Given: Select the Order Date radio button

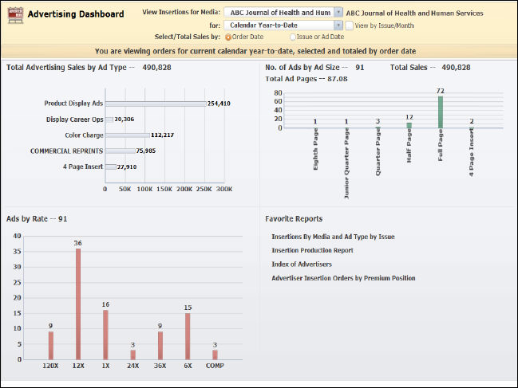Looking at the screenshot, I should tap(229, 37).
